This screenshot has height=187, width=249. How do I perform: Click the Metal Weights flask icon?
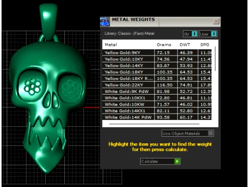[105, 22]
